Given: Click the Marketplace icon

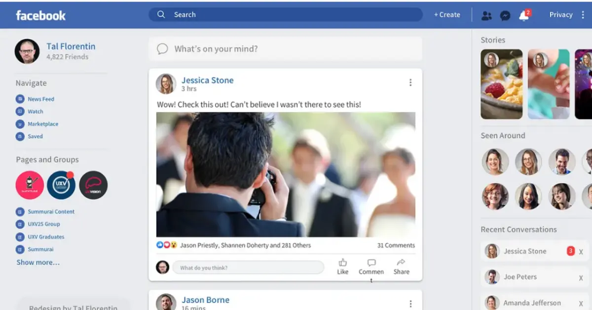Looking at the screenshot, I should click(20, 124).
